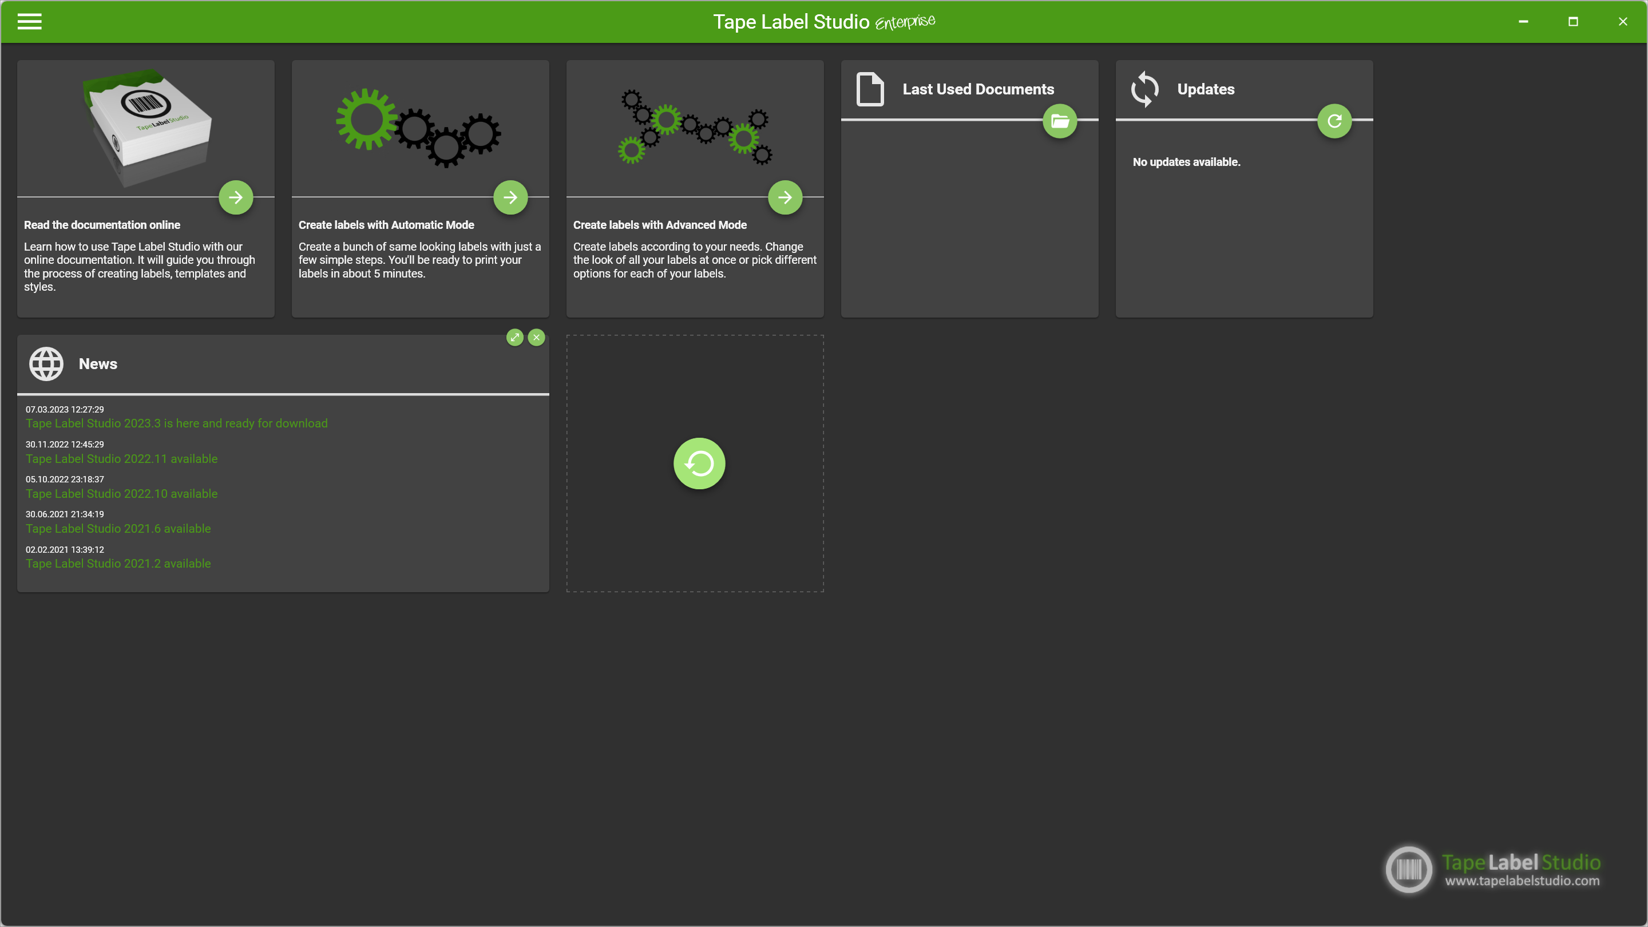
Task: Click the Last Used Documents title
Action: click(x=978, y=90)
